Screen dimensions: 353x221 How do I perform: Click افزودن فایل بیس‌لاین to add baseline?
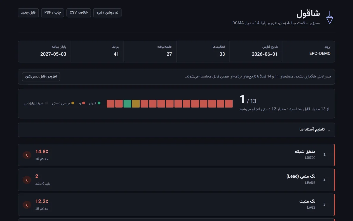tap(41, 77)
